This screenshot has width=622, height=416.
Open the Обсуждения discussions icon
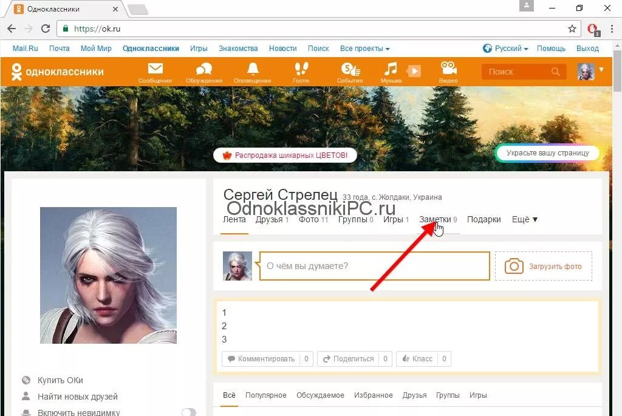tap(204, 72)
